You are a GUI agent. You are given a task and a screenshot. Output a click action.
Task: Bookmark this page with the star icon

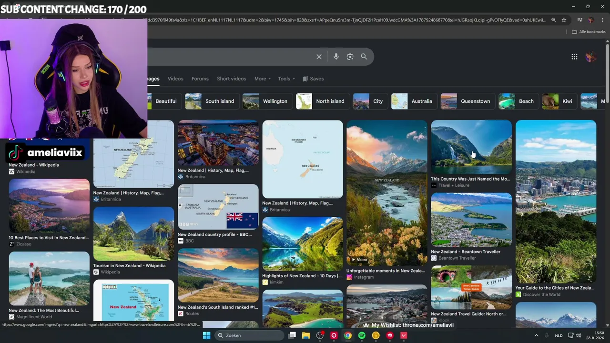564,20
